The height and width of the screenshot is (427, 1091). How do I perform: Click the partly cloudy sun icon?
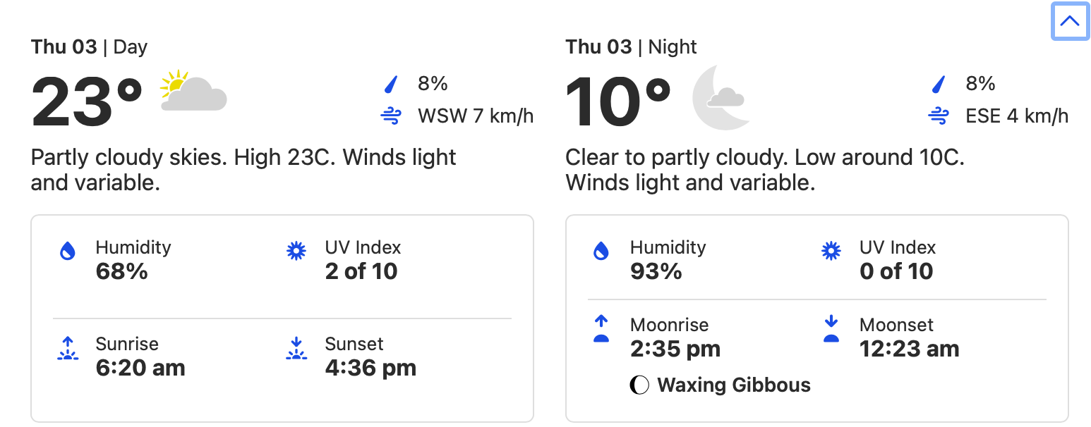click(193, 92)
